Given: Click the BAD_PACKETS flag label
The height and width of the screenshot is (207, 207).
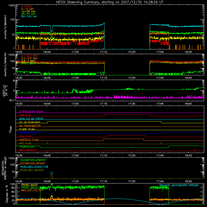Looking at the screenshot, I should tap(28, 150).
